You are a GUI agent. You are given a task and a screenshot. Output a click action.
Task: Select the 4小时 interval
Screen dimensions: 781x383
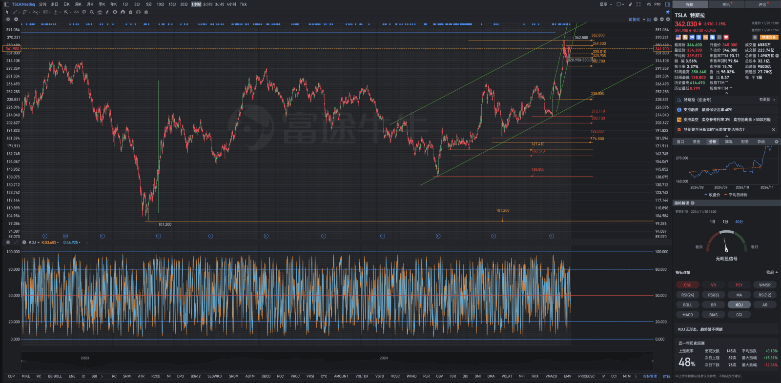231,4
